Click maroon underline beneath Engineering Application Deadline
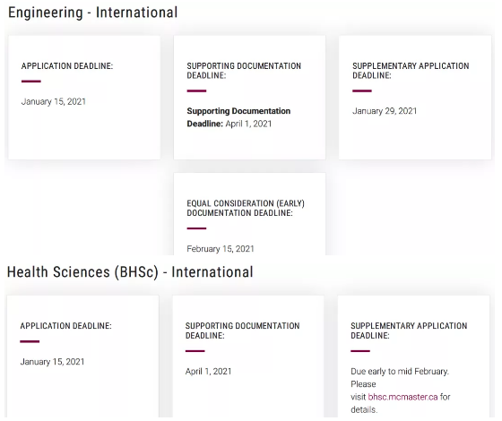Viewport: 502px width, 421px height. tap(31, 82)
